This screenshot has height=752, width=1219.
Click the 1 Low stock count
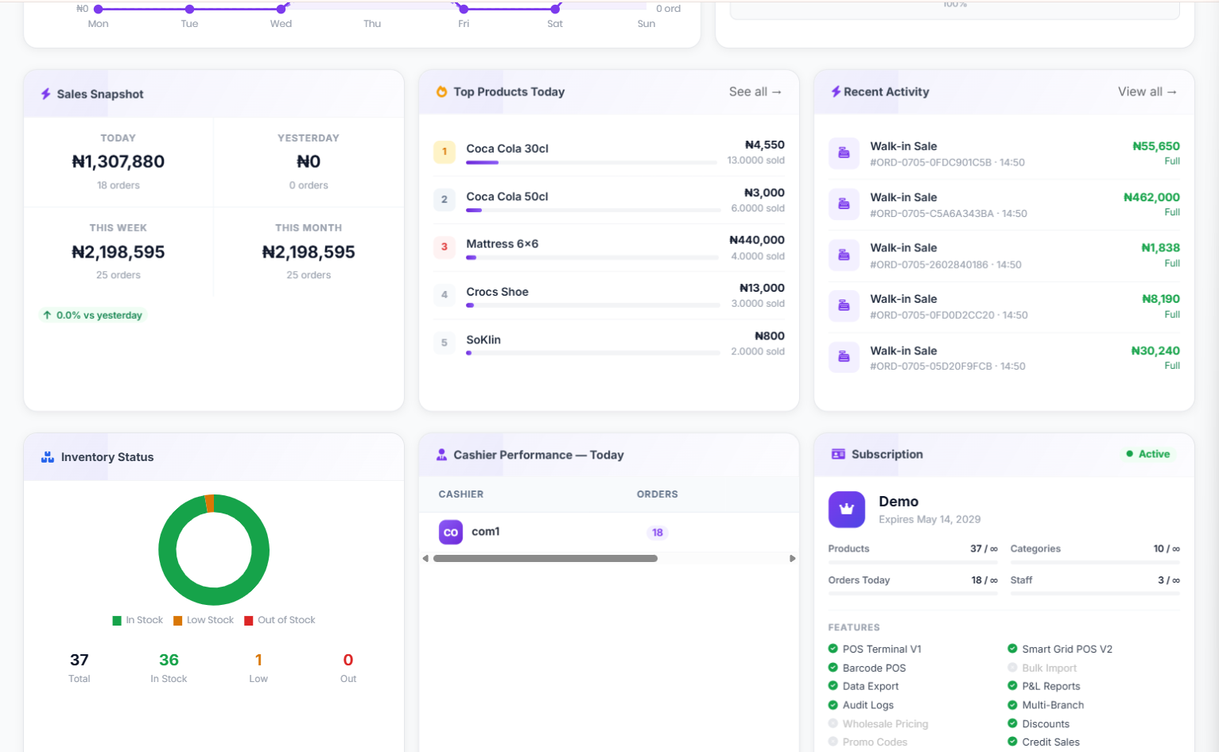[x=258, y=660]
